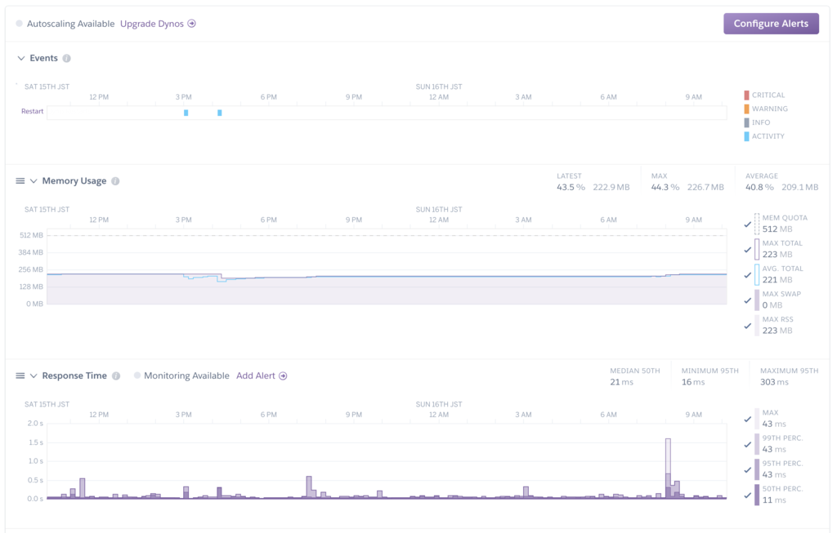Toggle the 99TH PERC. series checkmark
The width and height of the screenshot is (837, 533).
747,445
